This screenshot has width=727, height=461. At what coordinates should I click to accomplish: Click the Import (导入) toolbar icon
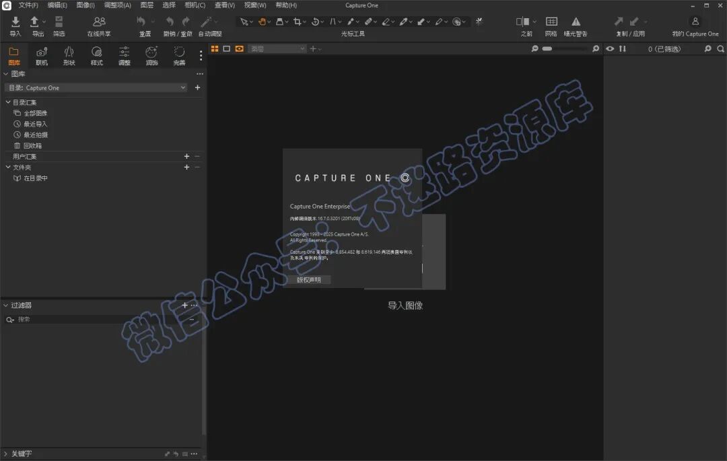point(15,22)
